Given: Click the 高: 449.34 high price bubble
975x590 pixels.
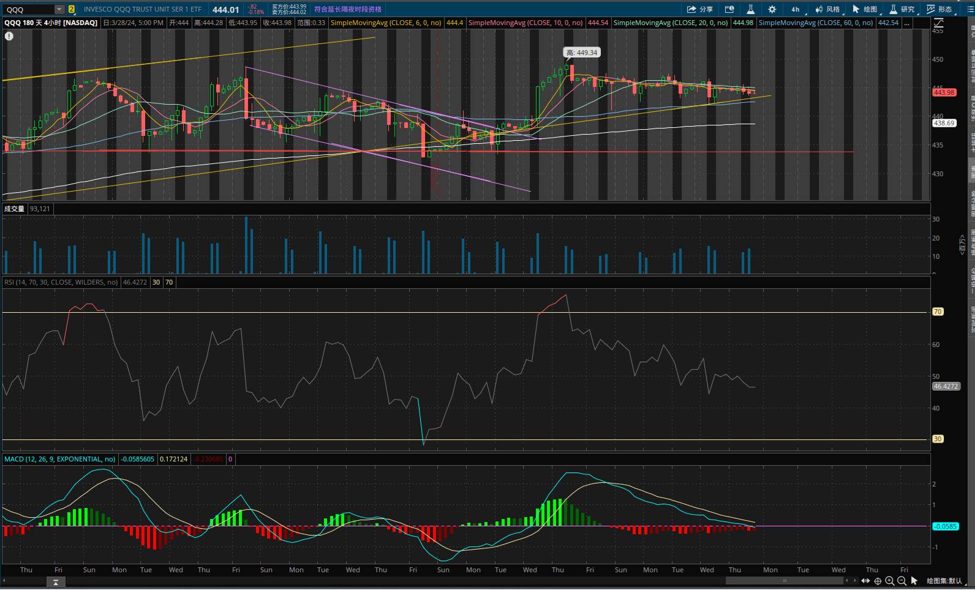Looking at the screenshot, I should pyautogui.click(x=582, y=53).
